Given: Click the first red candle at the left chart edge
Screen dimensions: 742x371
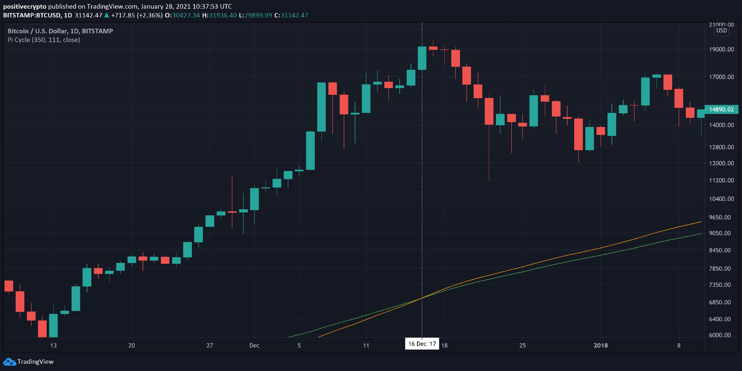Looking at the screenshot, I should pos(9,286).
